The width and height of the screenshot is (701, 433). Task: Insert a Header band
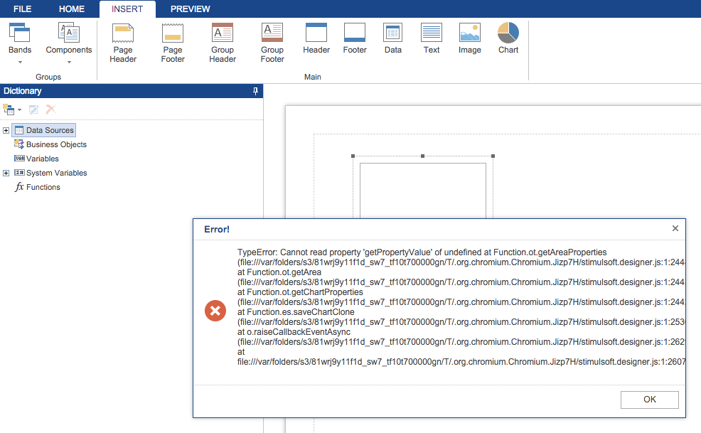(316, 39)
